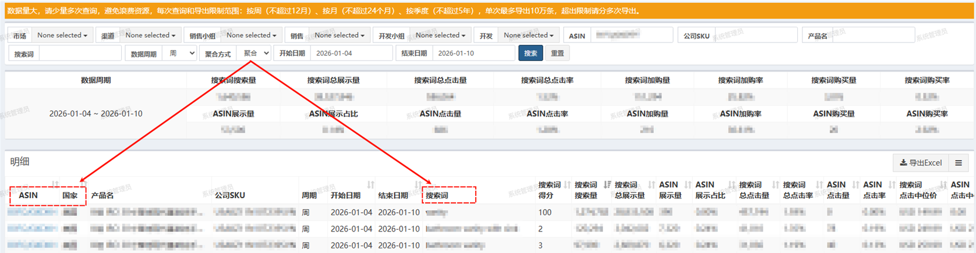Open the 市场 None selected dropdown
The height and width of the screenshot is (253, 976).
(62, 35)
